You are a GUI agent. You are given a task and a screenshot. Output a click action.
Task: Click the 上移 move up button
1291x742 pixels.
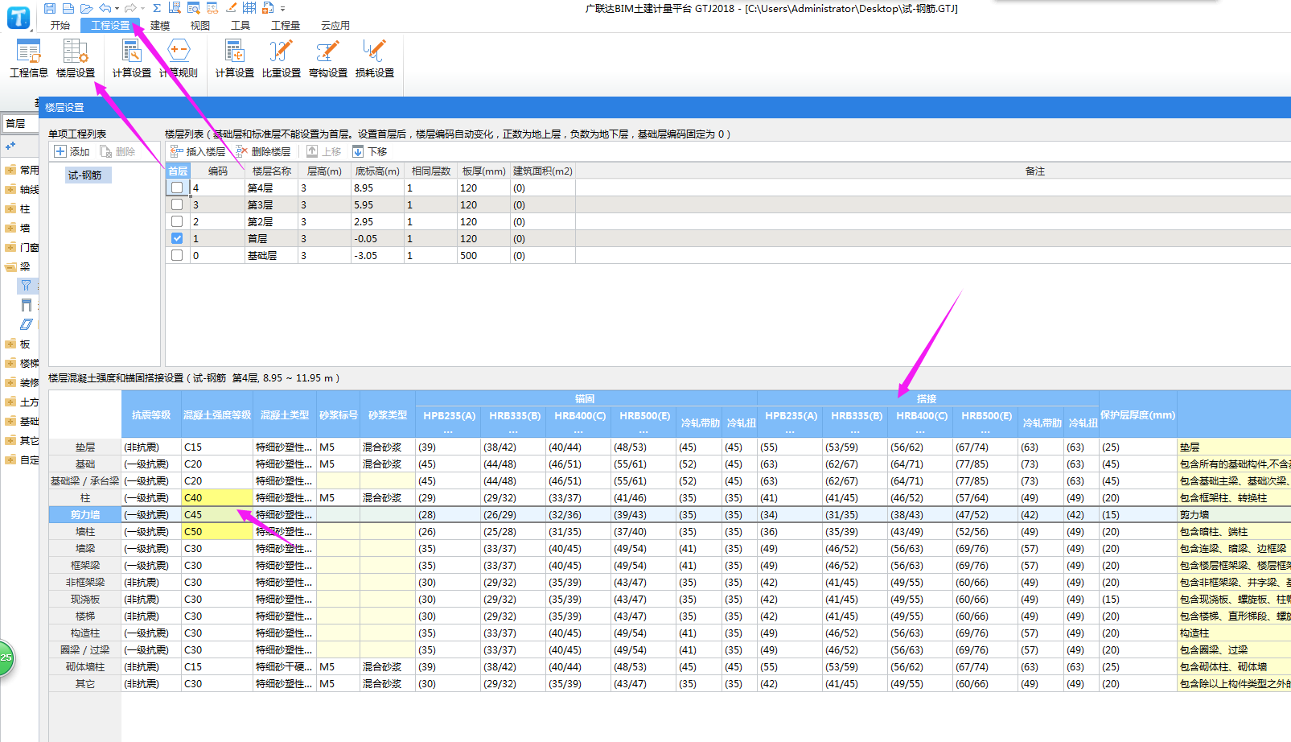coord(324,151)
